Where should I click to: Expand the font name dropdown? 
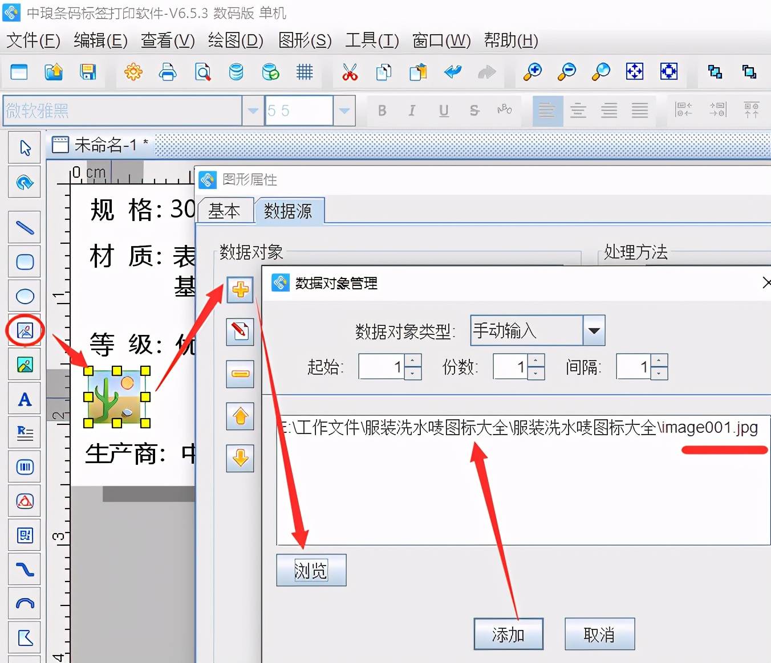pyautogui.click(x=253, y=110)
